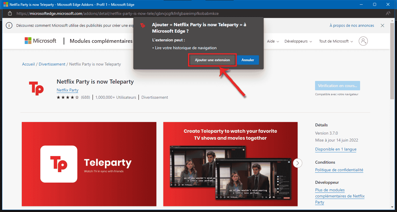397x212 pixels.
Task: Open Plus de modules complémentaires link
Action: (340, 196)
